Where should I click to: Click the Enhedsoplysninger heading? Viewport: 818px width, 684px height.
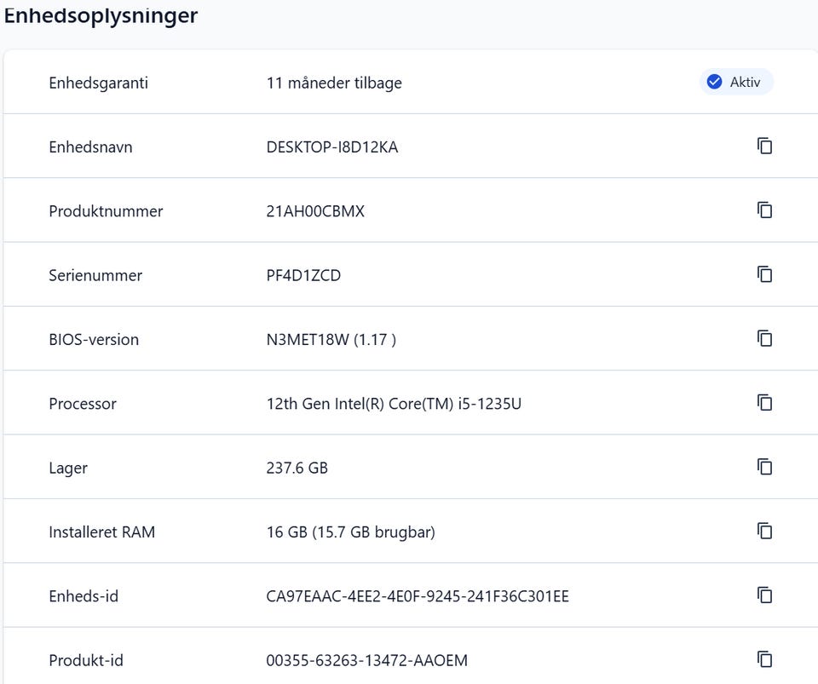[101, 16]
